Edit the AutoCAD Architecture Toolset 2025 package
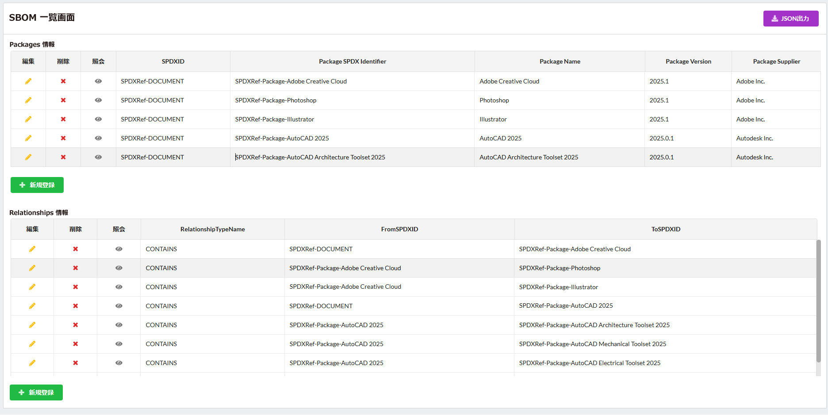Screen dimensions: 828x415 [x=28, y=157]
